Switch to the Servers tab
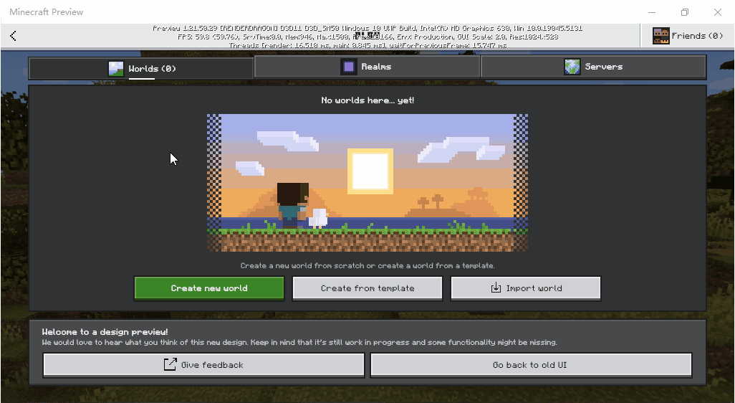Image resolution: width=735 pixels, height=403 pixels. [593, 67]
